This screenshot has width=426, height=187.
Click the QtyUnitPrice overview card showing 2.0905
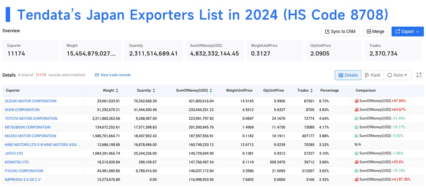tap(334, 51)
